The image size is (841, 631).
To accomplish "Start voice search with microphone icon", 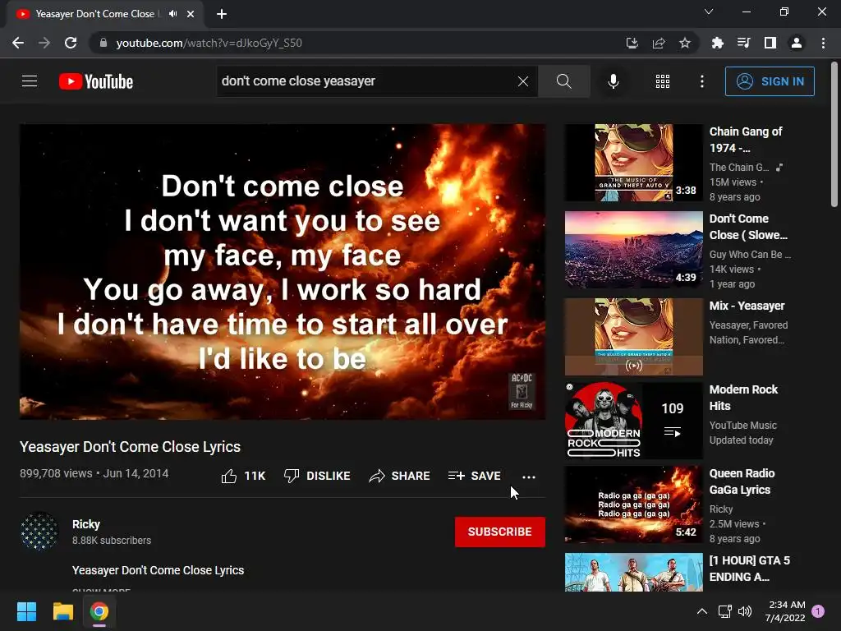I will [614, 81].
